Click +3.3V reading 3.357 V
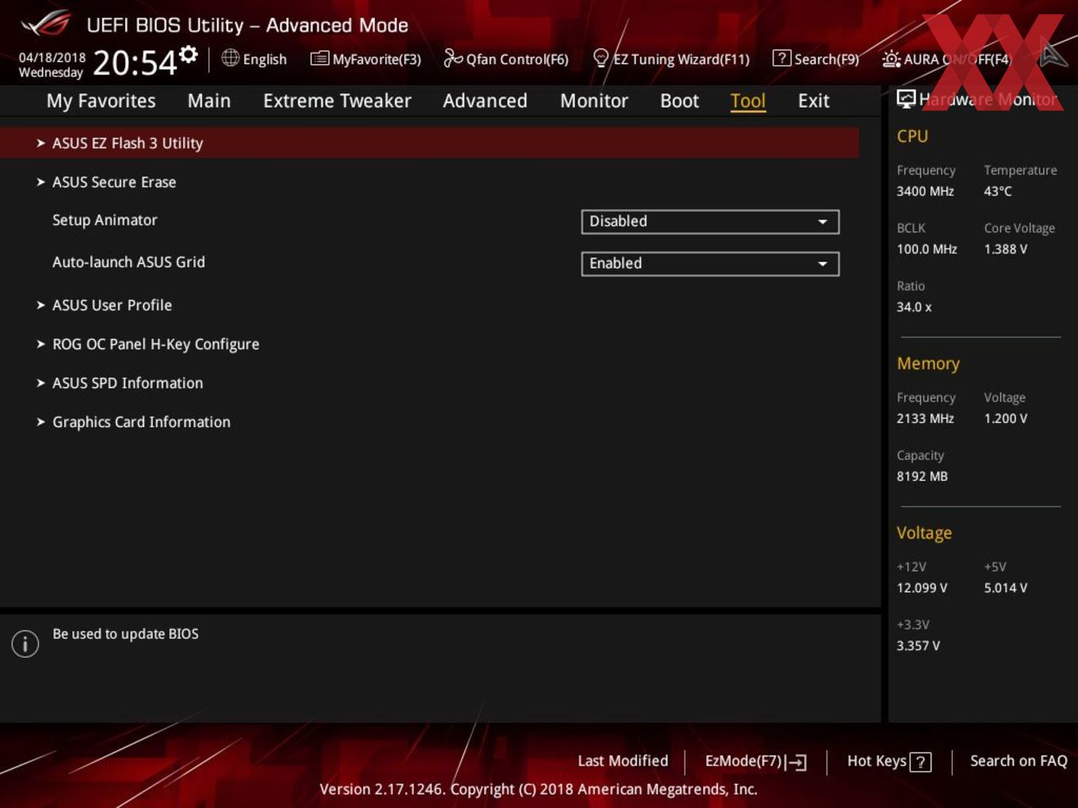Screen dimensions: 1078x808 pyautogui.click(x=918, y=646)
